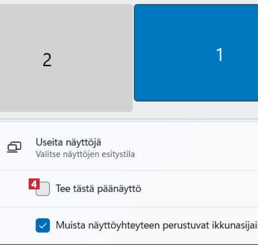Enable the Tee tästä päänäyttö checkbox

tap(43, 189)
